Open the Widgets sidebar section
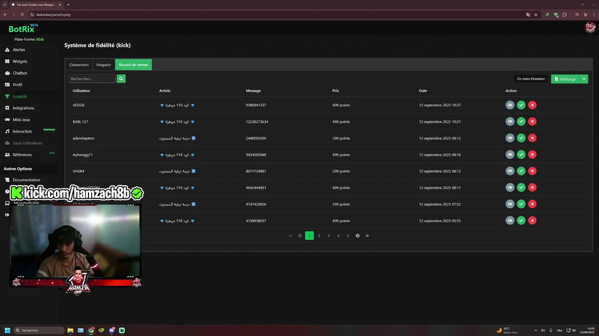 click(20, 61)
